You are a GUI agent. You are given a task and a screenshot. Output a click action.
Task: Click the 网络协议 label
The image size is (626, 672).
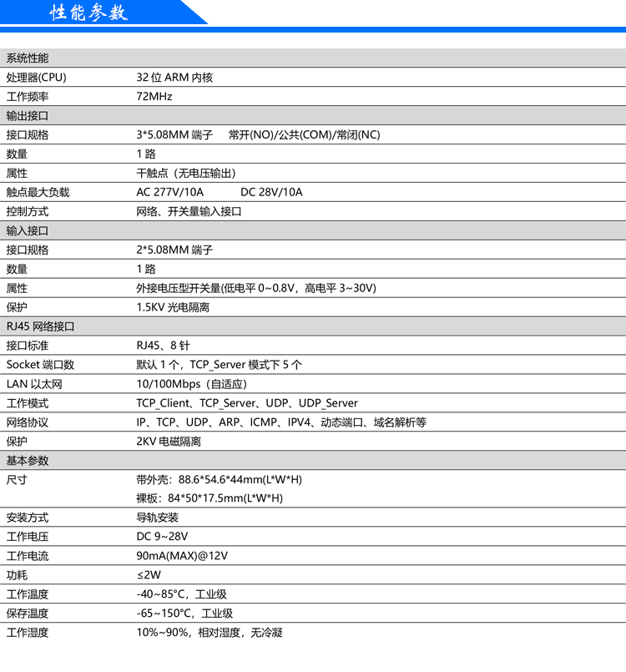pyautogui.click(x=28, y=422)
